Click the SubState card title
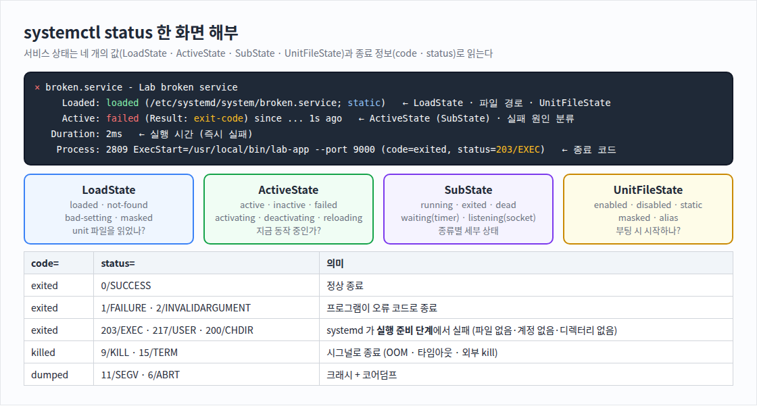The image size is (757, 406). coord(468,190)
